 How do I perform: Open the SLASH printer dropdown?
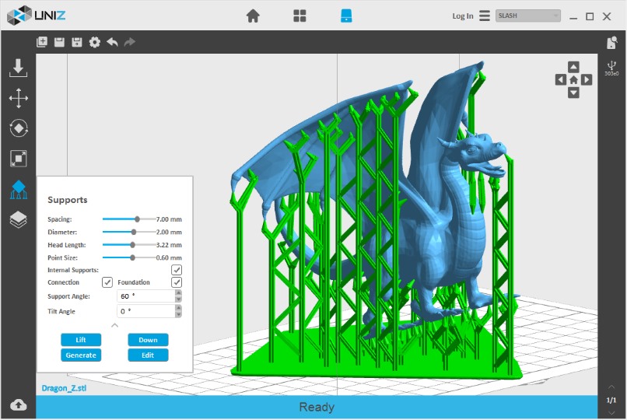click(528, 16)
